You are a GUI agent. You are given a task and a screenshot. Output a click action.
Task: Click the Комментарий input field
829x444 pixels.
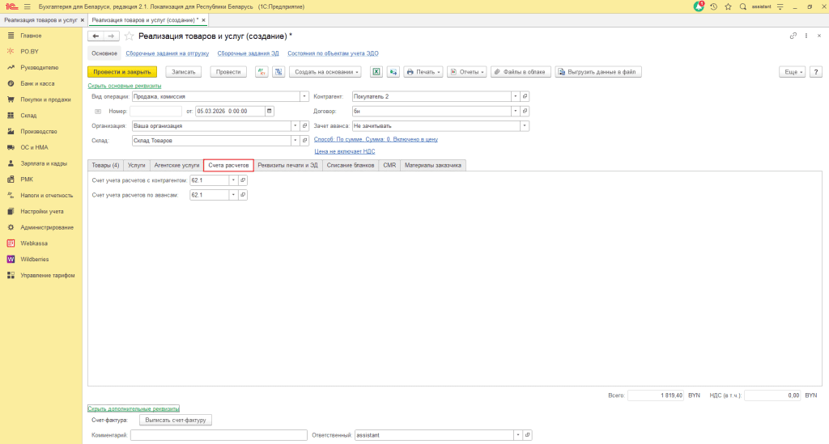pyautogui.click(x=219, y=435)
